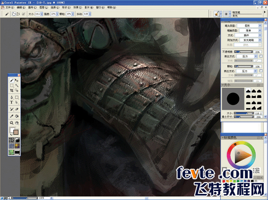Open the 图层 Layers menu
Screen dimensions: 268x200
43,8
